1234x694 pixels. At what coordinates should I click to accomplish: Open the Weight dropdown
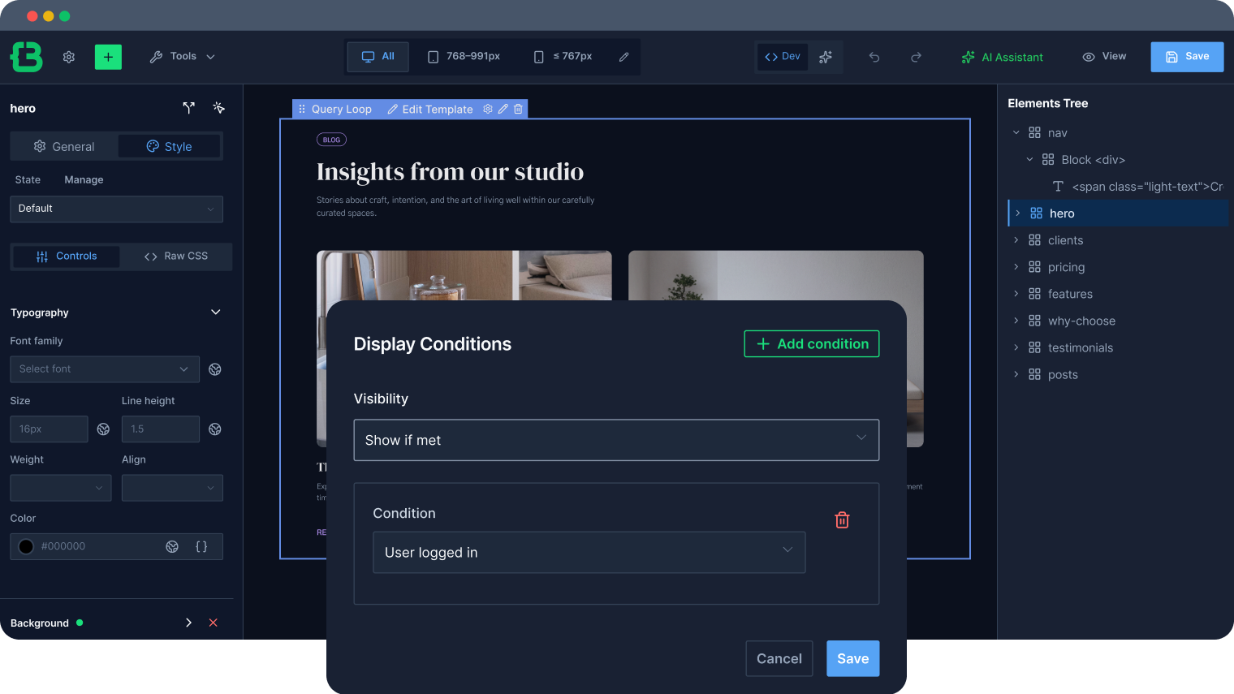click(x=60, y=488)
